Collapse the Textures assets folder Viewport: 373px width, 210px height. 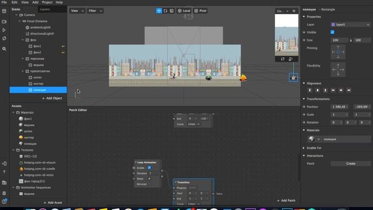pyautogui.click(x=13, y=150)
